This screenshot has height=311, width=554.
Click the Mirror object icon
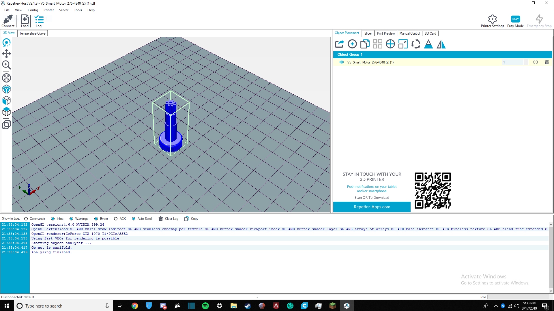(441, 44)
